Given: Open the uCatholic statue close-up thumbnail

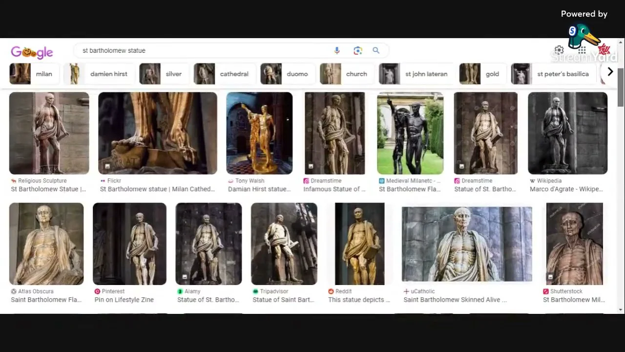Looking at the screenshot, I should 467,244.
